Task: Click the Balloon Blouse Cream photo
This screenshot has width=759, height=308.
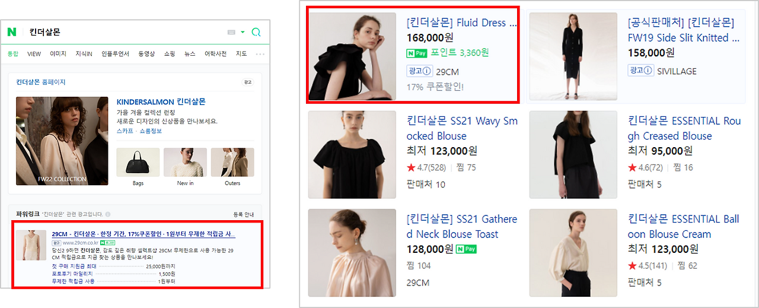Action: pos(573,253)
